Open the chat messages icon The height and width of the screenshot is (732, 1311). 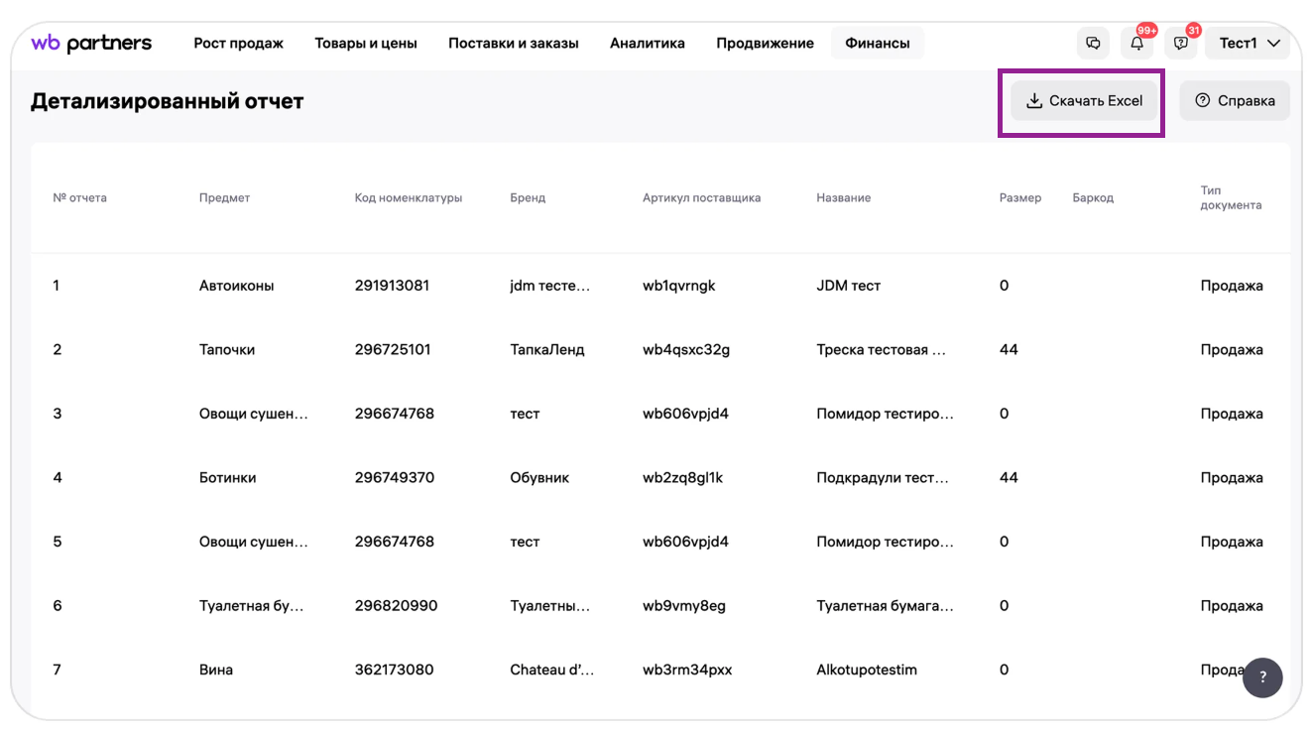point(1093,44)
